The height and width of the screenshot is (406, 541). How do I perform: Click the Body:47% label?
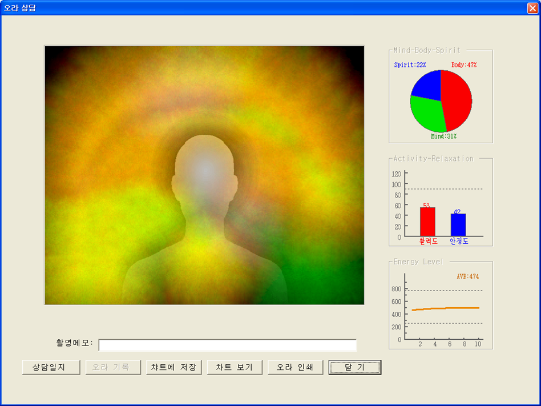[463, 65]
